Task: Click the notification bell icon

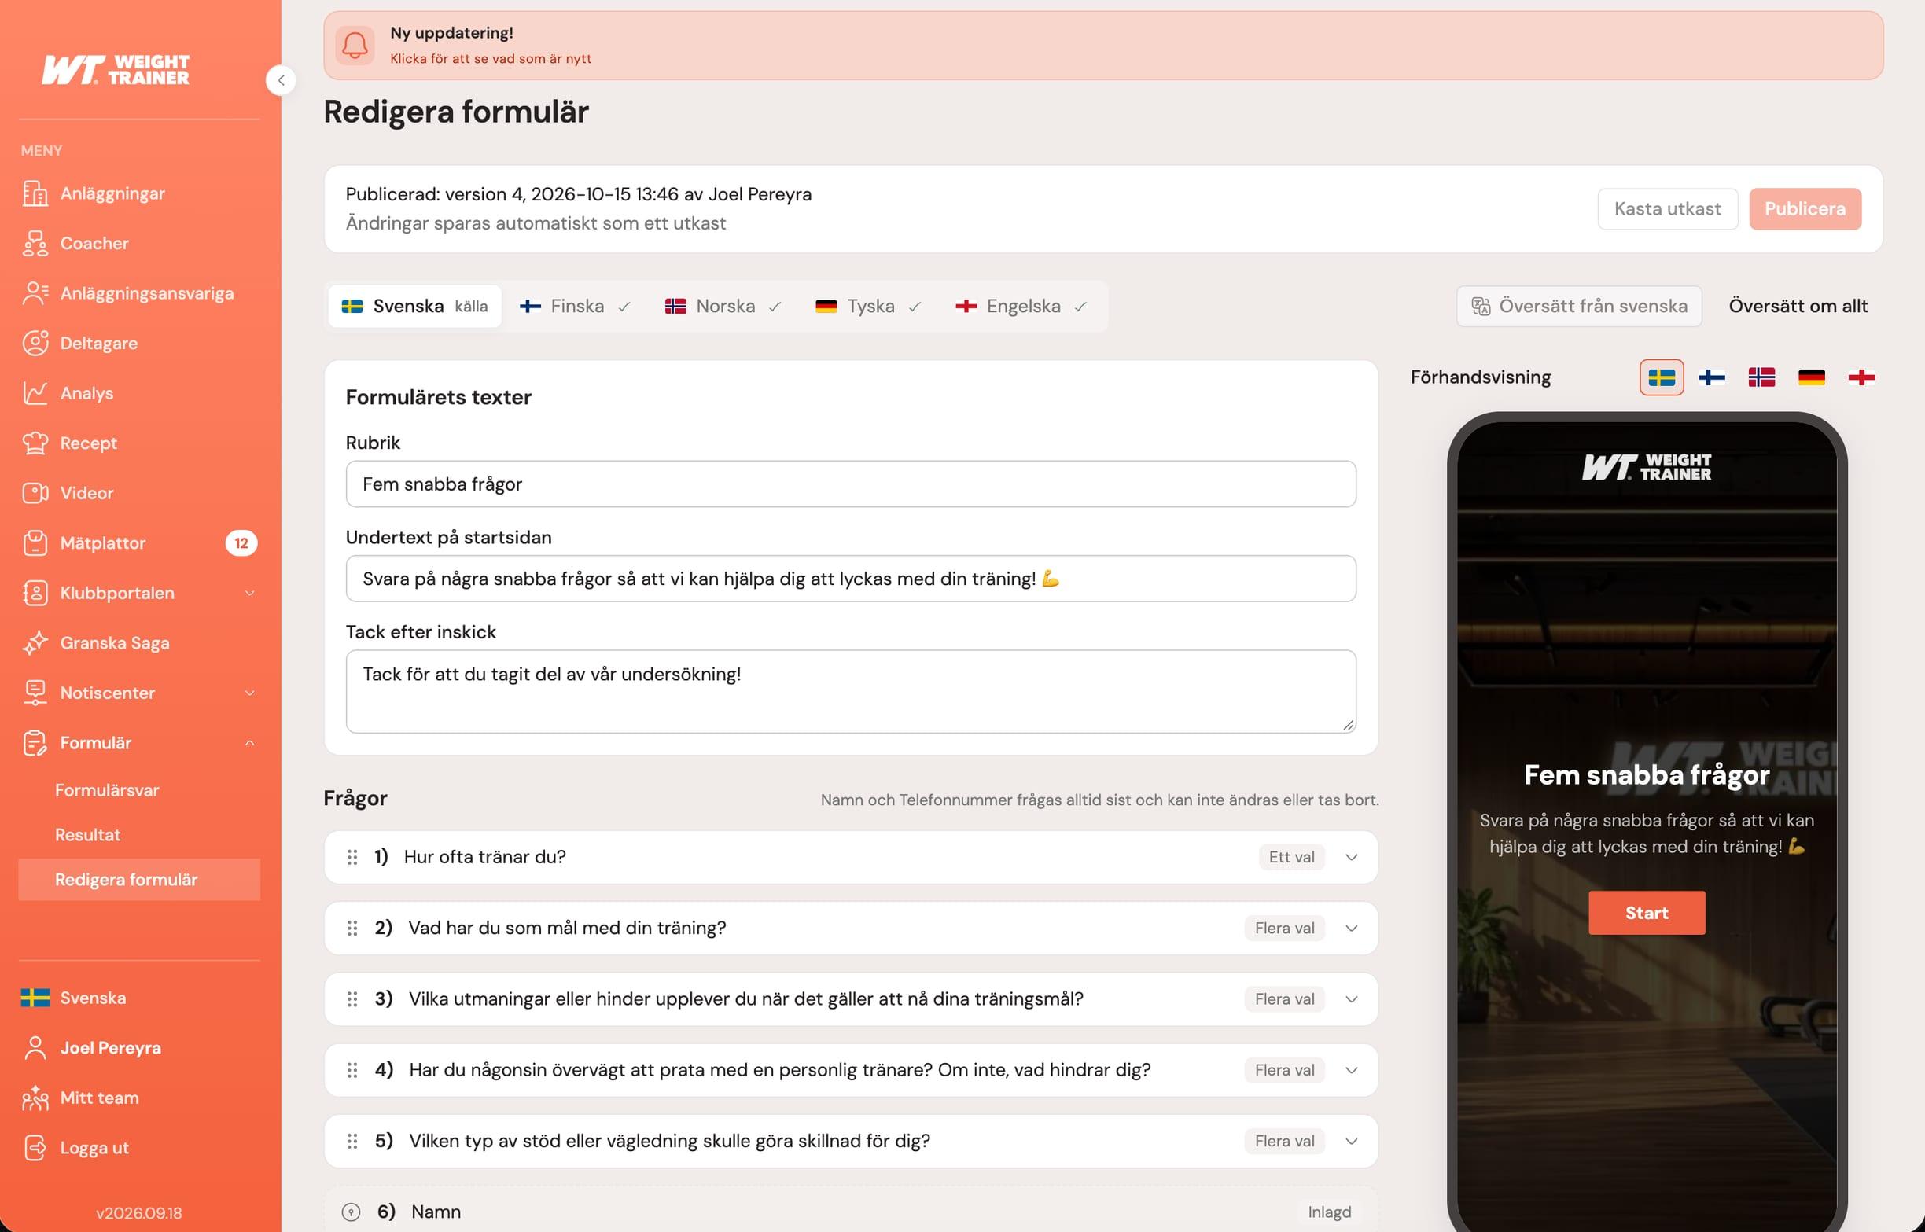Action: pos(355,45)
